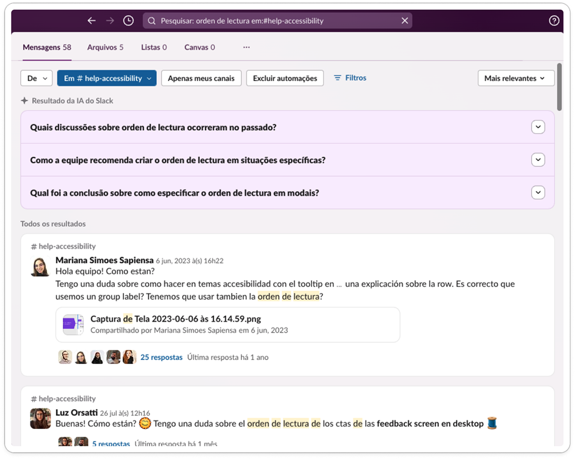575x459 pixels.
Task: Toggle Excluir automações filter
Action: pos(285,78)
